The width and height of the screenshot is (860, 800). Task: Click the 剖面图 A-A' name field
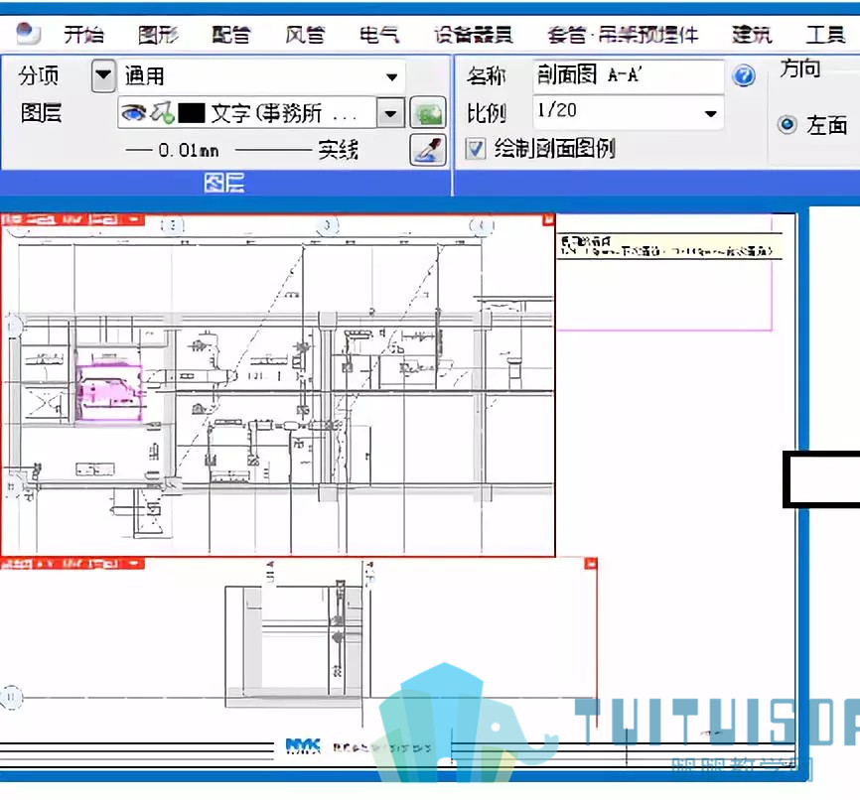point(628,75)
